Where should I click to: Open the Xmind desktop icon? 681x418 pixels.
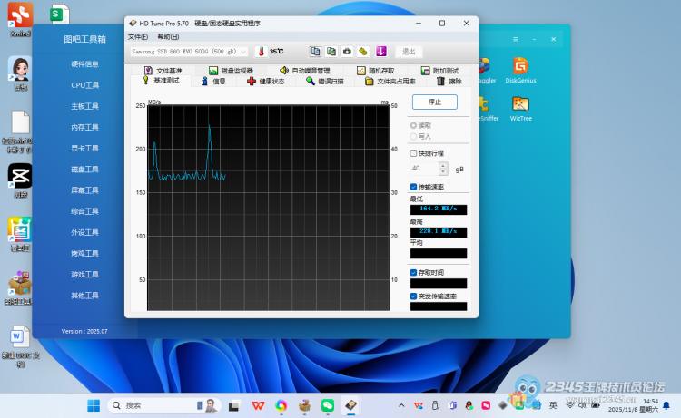click(20, 18)
